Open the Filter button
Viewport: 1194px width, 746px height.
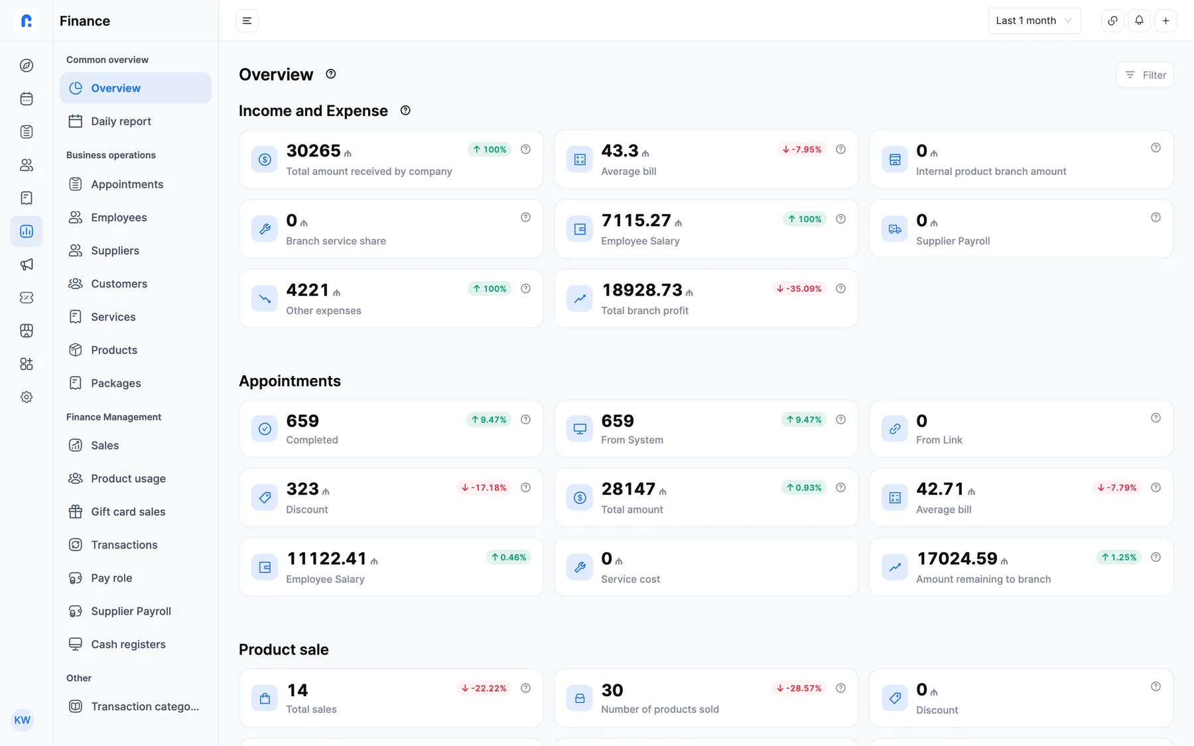coord(1145,75)
